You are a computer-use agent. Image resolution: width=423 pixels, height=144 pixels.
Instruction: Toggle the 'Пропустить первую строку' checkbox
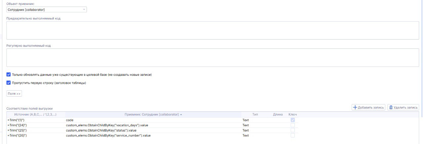click(x=9, y=83)
